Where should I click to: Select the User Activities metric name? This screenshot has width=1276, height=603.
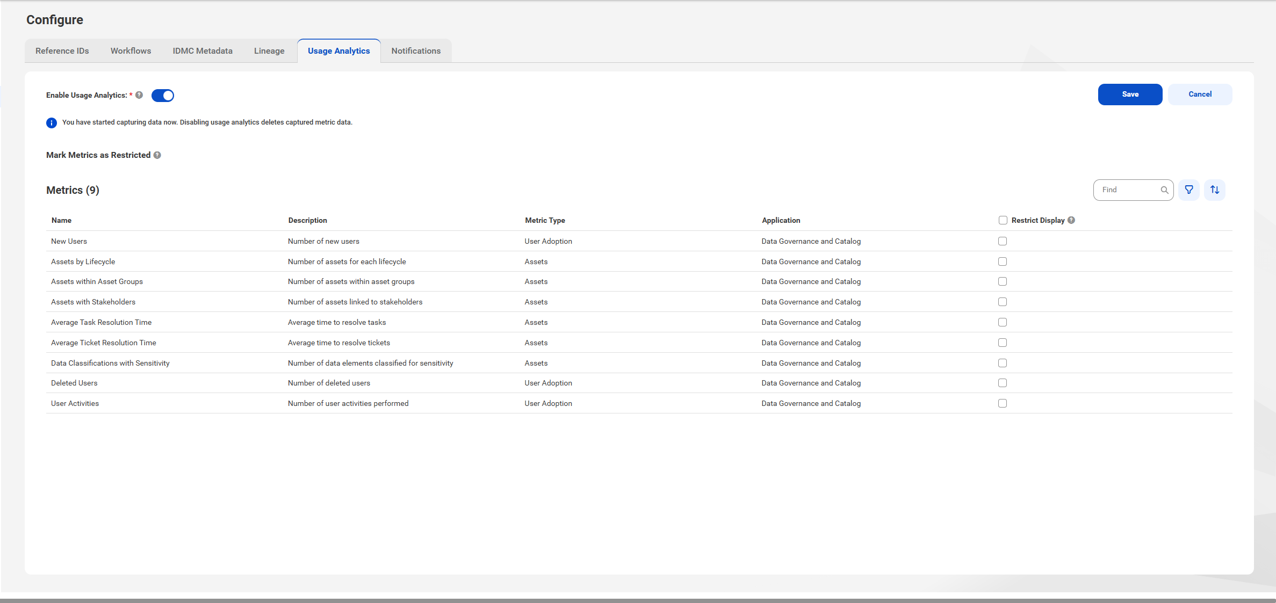(75, 404)
